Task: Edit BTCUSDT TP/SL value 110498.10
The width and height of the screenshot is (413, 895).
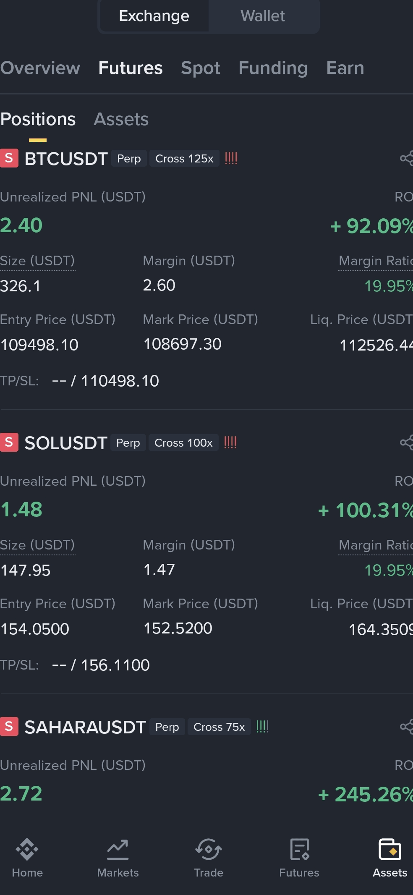Action: (x=120, y=381)
